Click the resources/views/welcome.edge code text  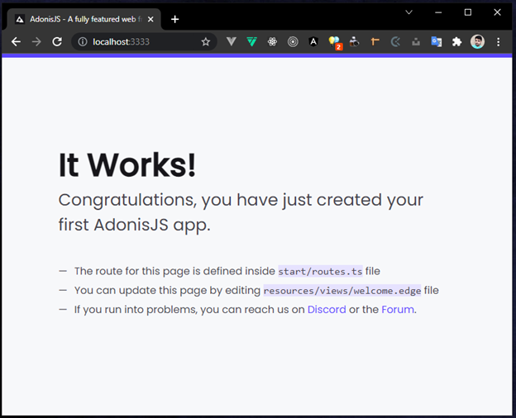(342, 291)
